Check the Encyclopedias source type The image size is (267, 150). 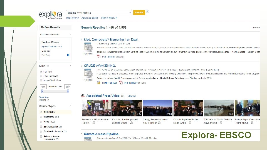(x=41, y=127)
